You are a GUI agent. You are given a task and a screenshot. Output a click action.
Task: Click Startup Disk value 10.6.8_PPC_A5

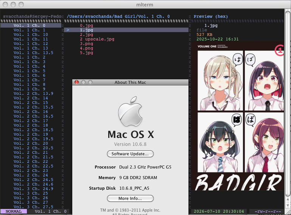(x=134, y=188)
